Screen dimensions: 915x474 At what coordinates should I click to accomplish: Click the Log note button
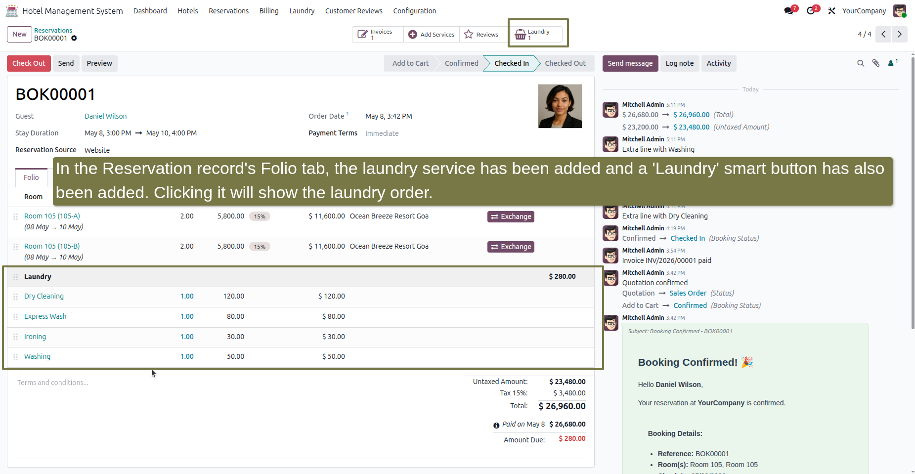tap(680, 63)
